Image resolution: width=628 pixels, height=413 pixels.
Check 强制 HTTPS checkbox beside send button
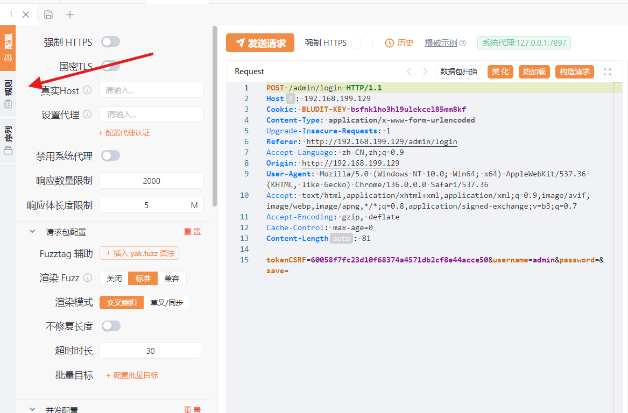[356, 43]
